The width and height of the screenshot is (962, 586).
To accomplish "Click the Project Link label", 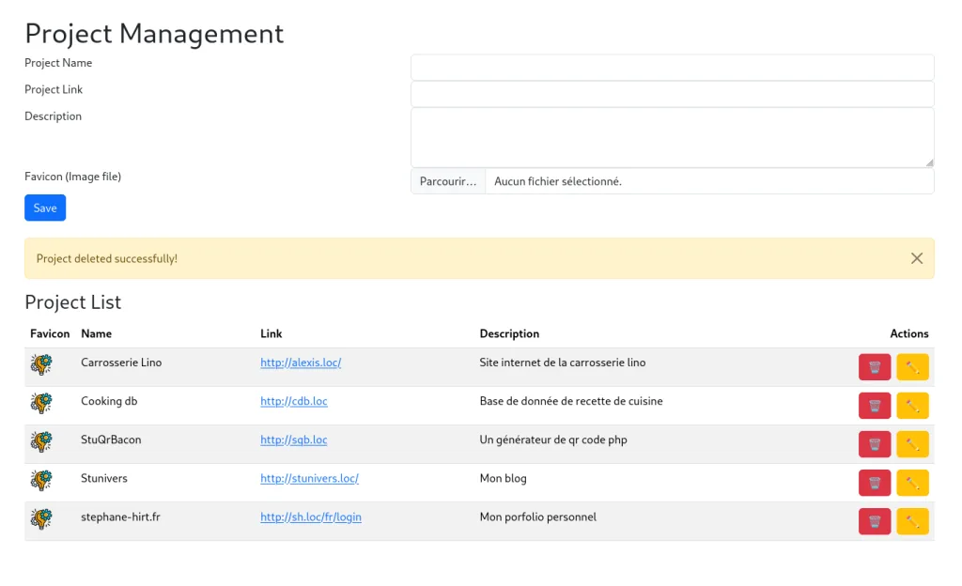I will click(x=54, y=89).
